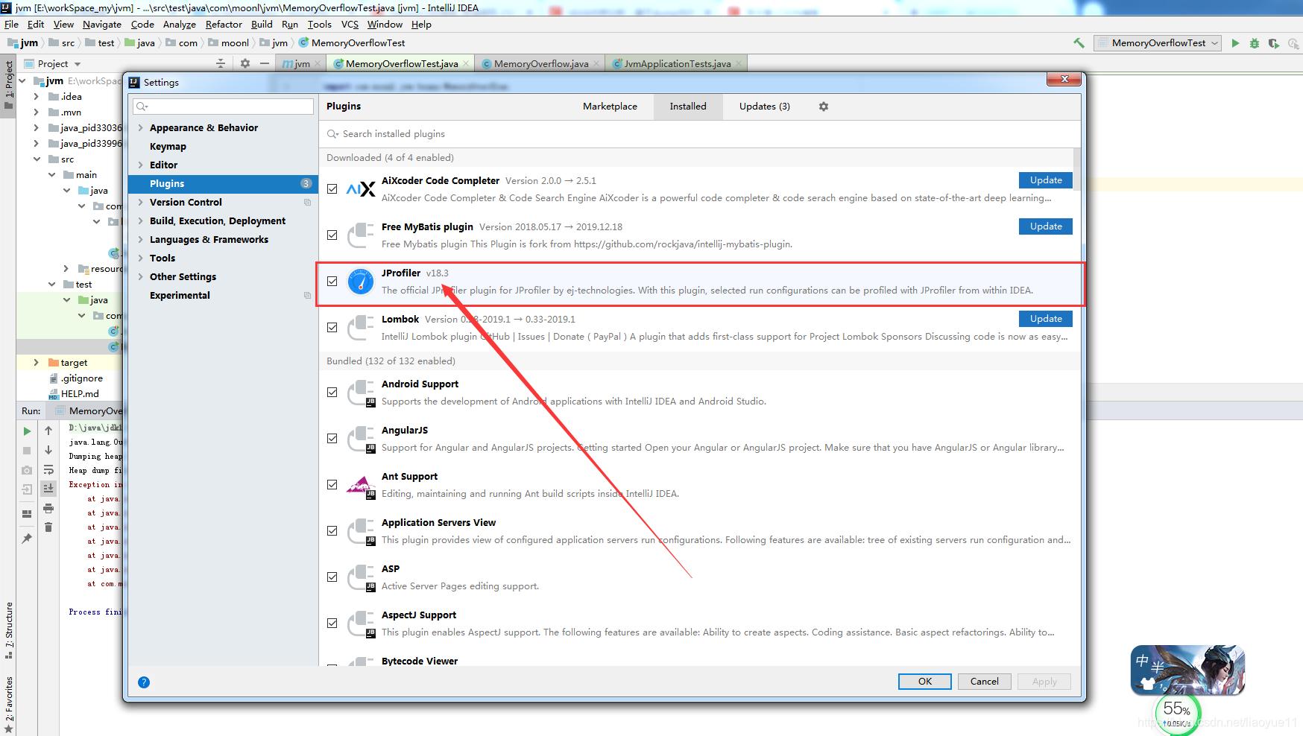Collapse all in Project panel icon
The width and height of the screenshot is (1303, 736).
coord(221,63)
